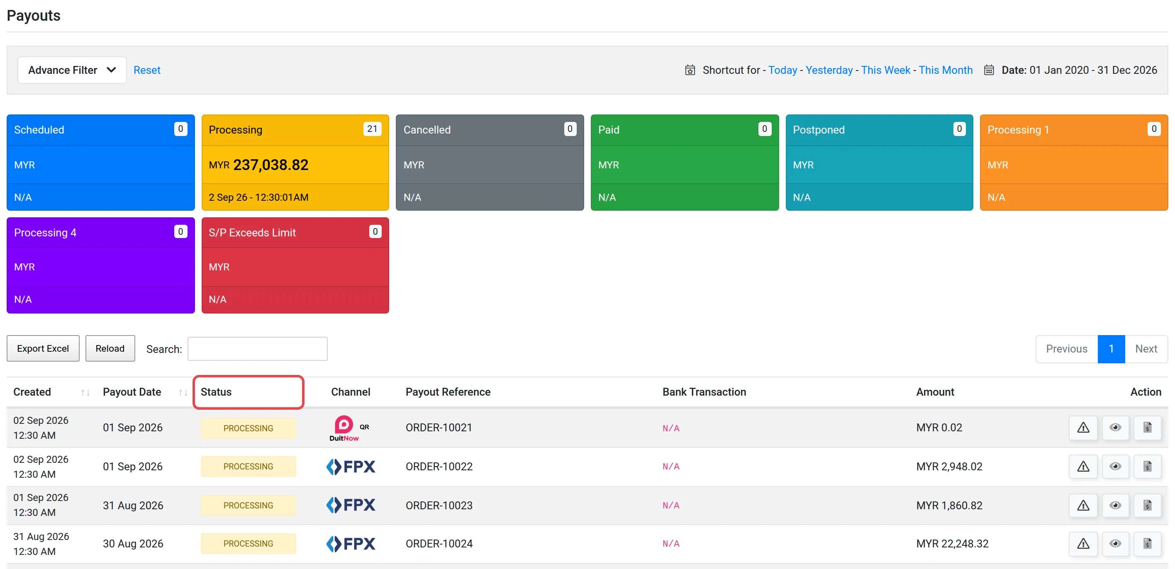Image resolution: width=1175 pixels, height=569 pixels.
Task: Open document icon for ORDER-10021
Action: [x=1147, y=427]
